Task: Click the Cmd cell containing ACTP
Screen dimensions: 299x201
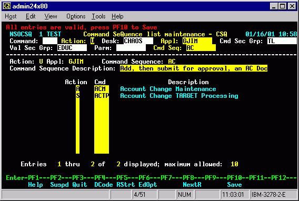Action: click(x=102, y=96)
